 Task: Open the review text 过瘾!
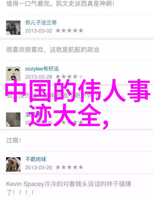[x=14, y=140]
